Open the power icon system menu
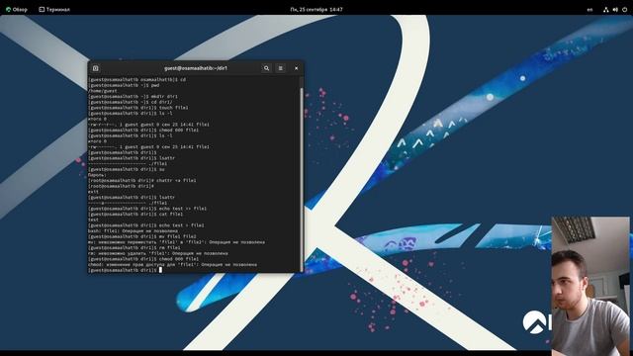The width and height of the screenshot is (633, 356). pyautogui.click(x=624, y=9)
